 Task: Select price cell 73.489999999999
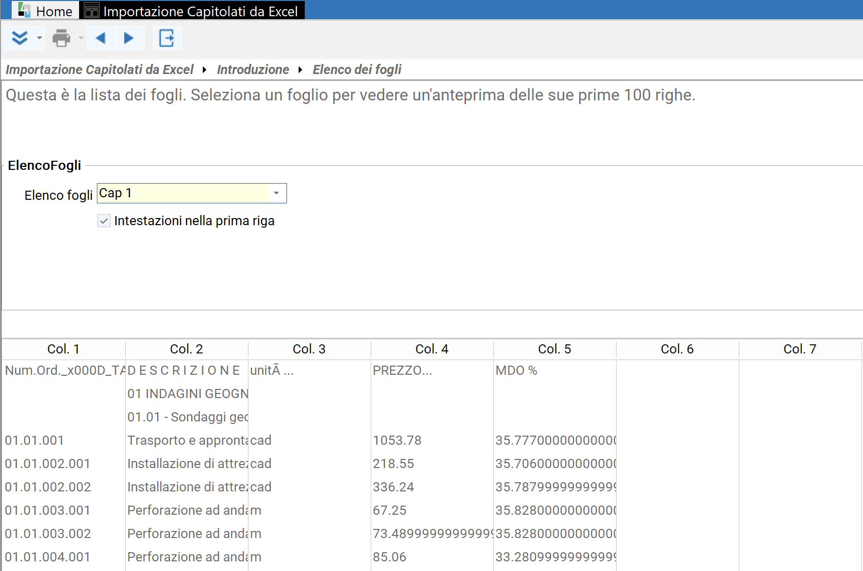click(x=432, y=533)
